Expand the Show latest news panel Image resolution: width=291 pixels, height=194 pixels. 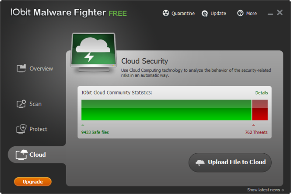coord(265,190)
